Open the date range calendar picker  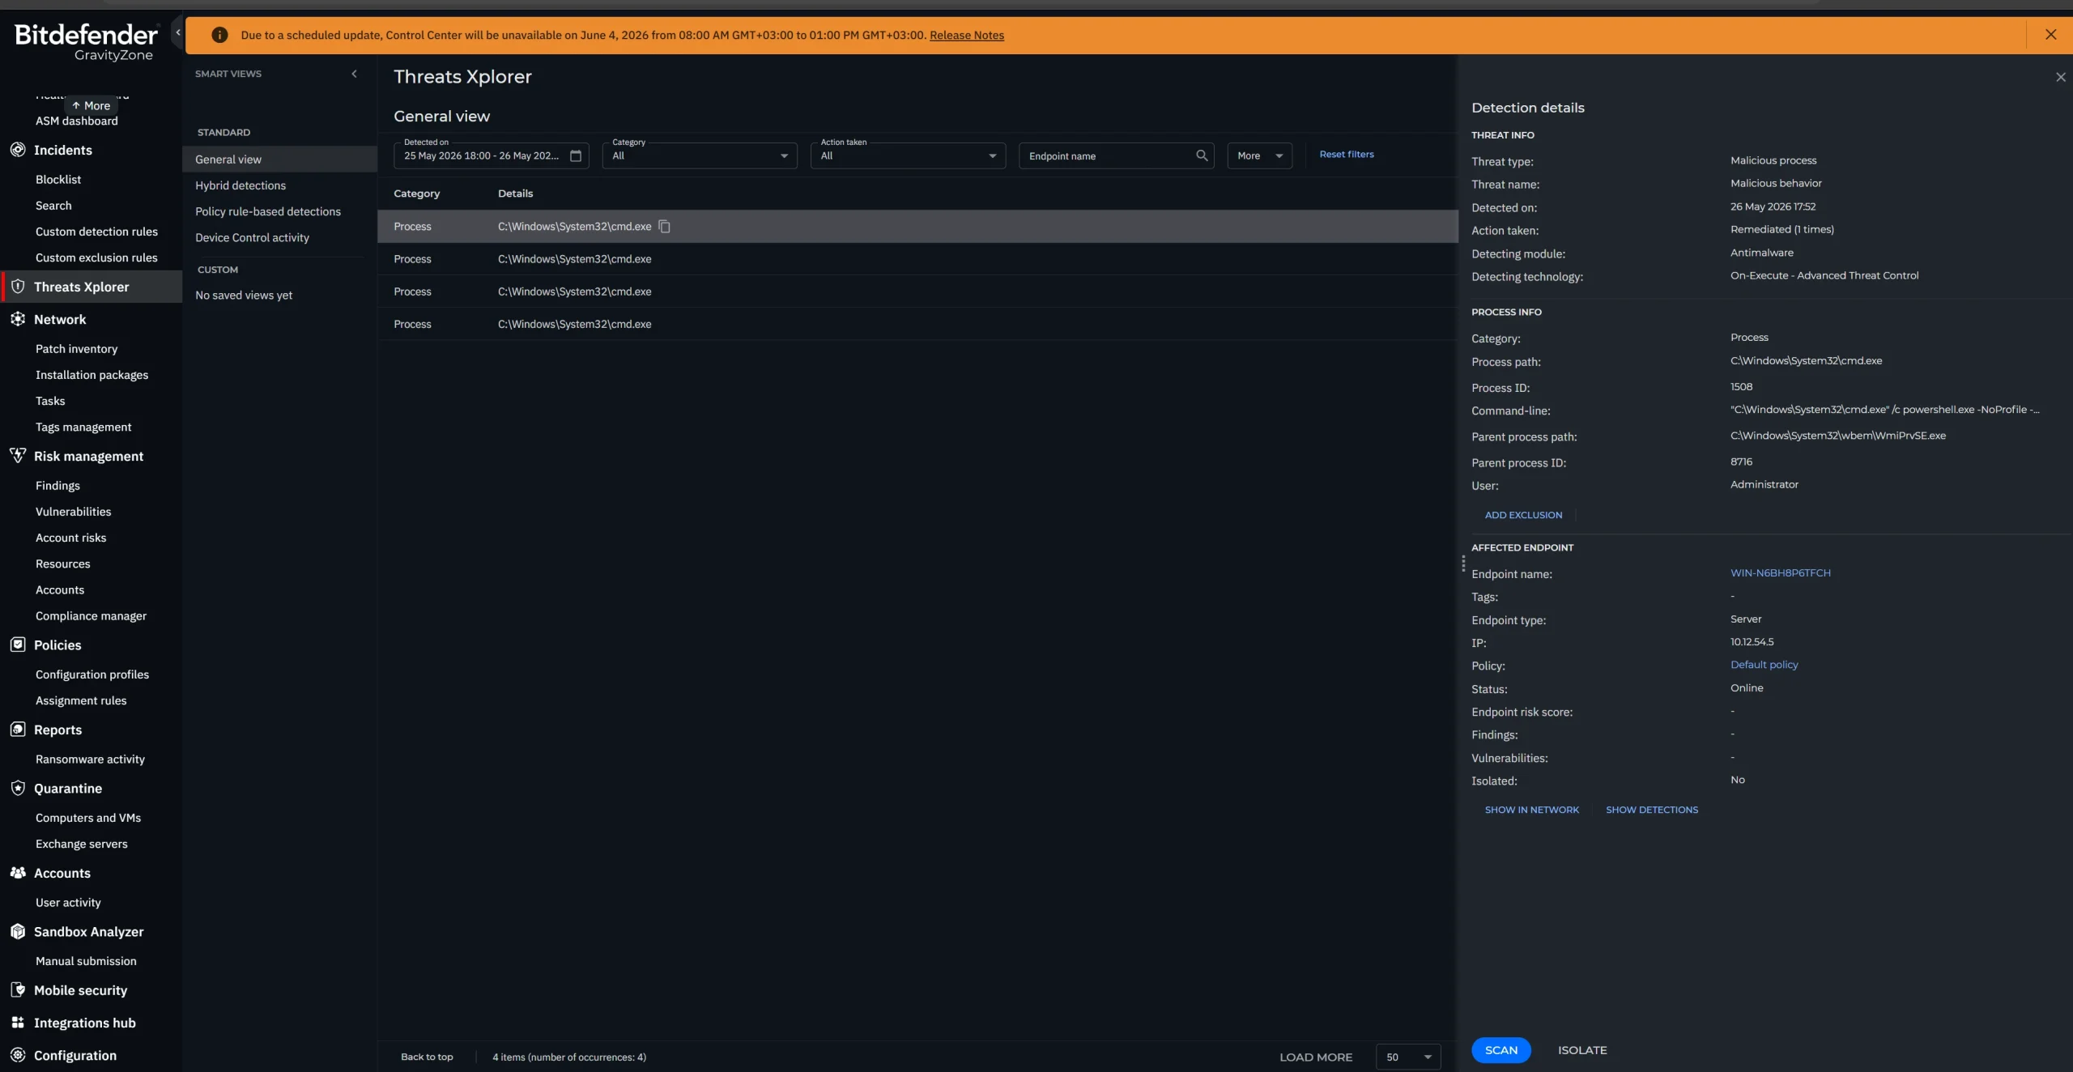pos(576,155)
